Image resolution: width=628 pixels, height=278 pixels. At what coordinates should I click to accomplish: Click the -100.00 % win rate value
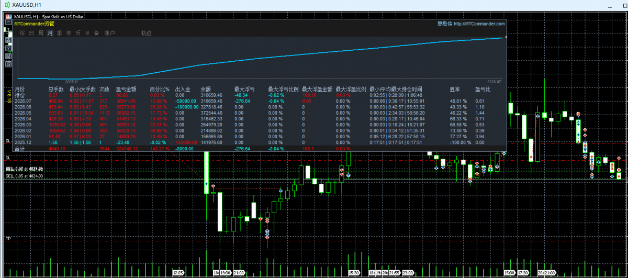pos(460,142)
